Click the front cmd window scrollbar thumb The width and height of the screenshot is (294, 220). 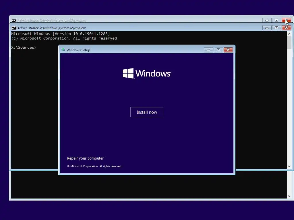(x=289, y=43)
